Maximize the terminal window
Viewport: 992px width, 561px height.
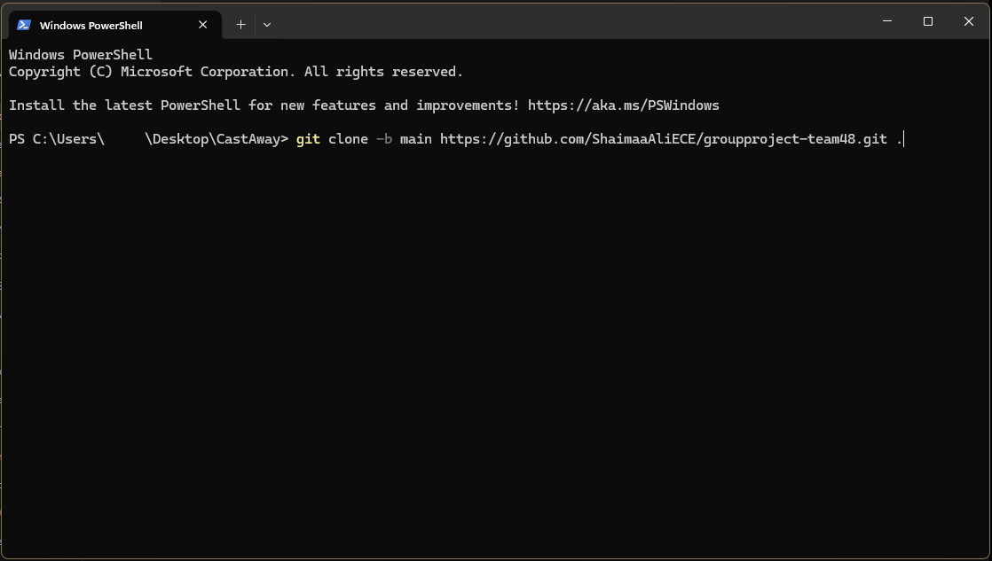pyautogui.click(x=928, y=21)
